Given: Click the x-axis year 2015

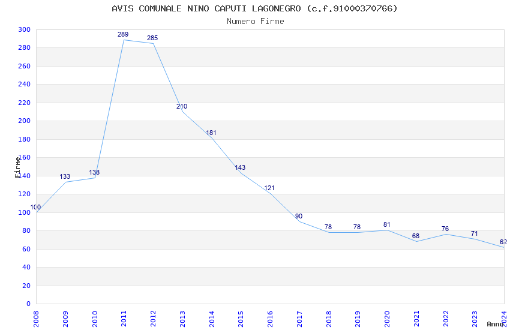Looking at the screenshot, I should pos(241,319).
